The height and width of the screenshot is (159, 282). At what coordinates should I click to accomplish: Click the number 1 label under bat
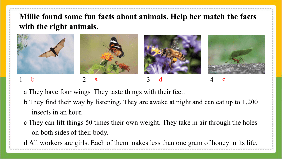pyautogui.click(x=21, y=79)
